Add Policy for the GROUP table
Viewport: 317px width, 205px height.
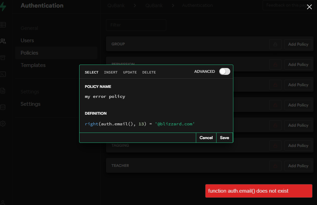pos(298,44)
